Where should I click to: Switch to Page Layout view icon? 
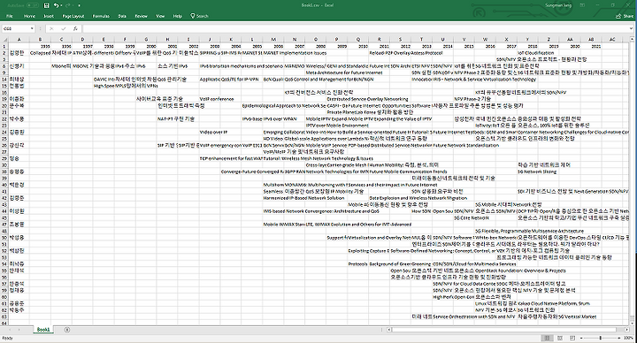(560, 338)
